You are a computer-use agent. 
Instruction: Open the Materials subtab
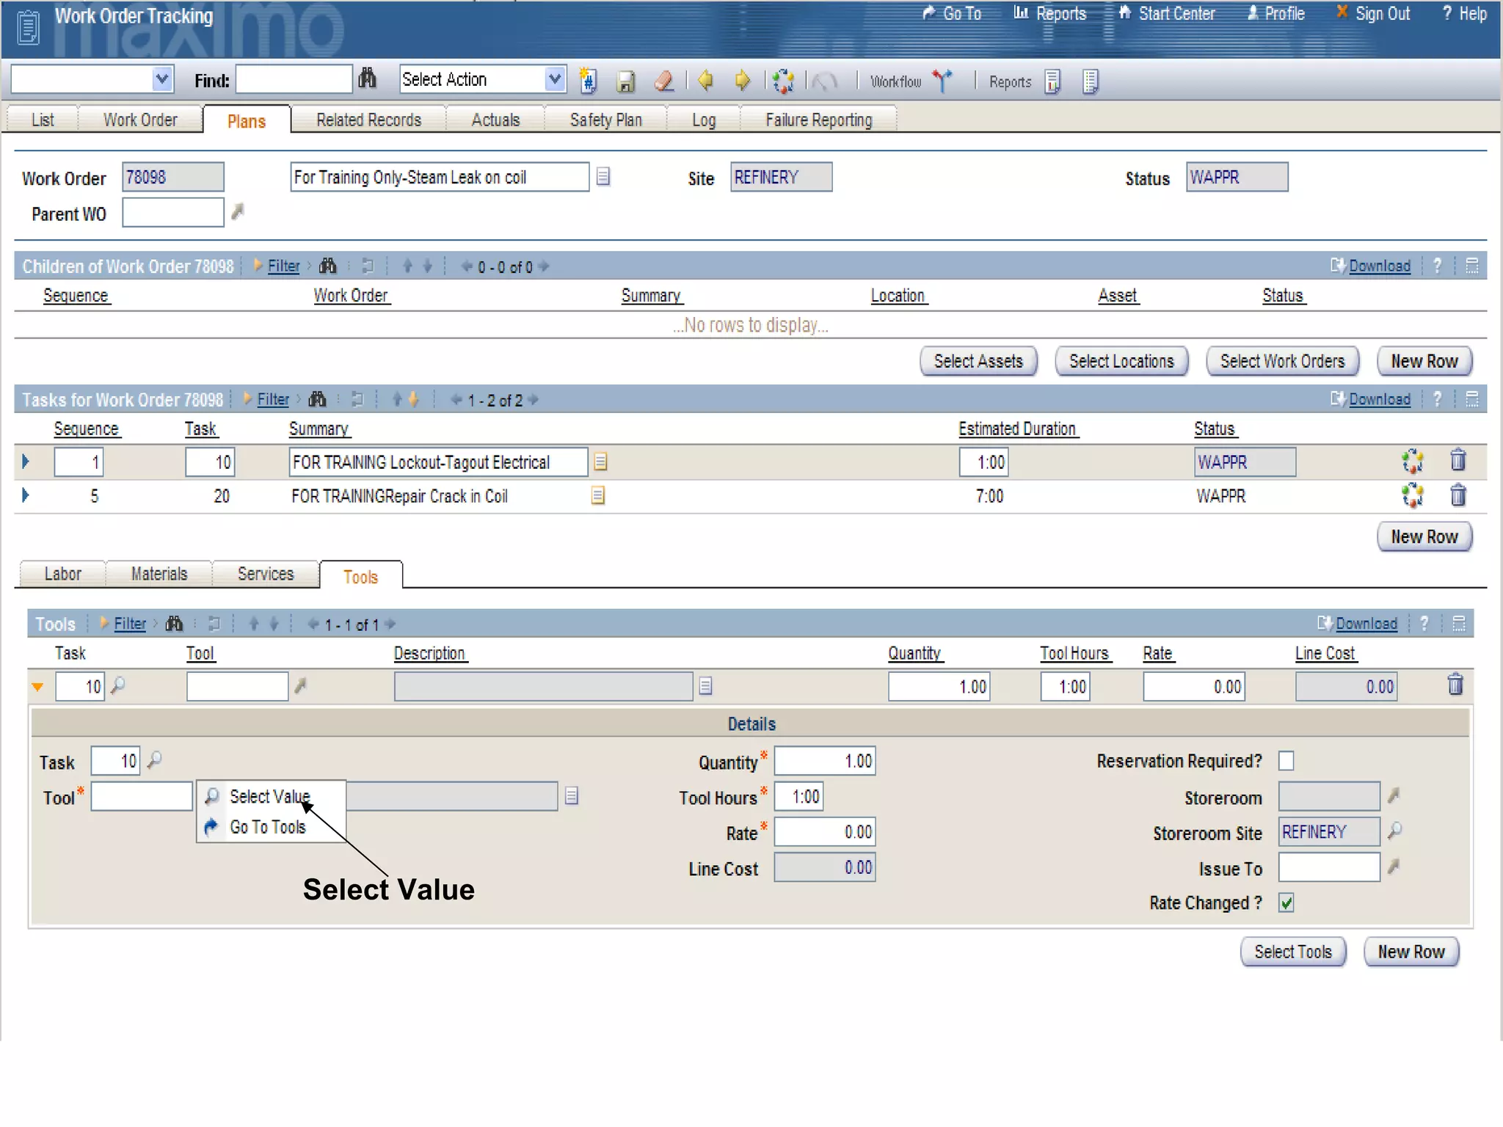point(159,574)
